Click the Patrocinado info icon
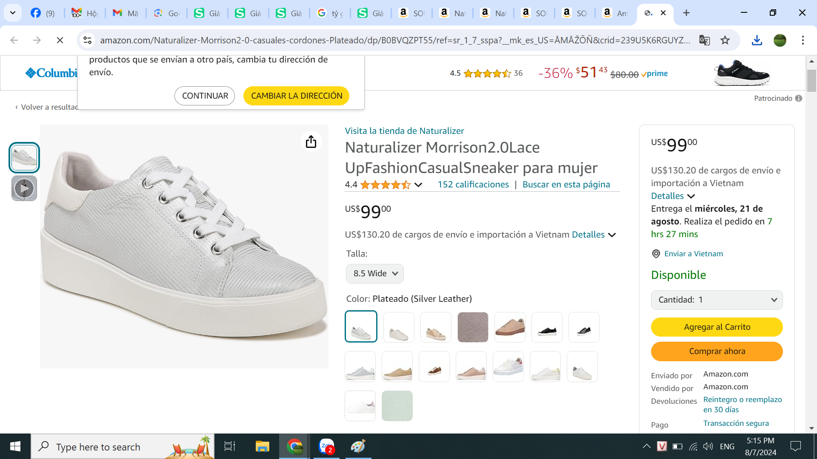 [x=799, y=98]
